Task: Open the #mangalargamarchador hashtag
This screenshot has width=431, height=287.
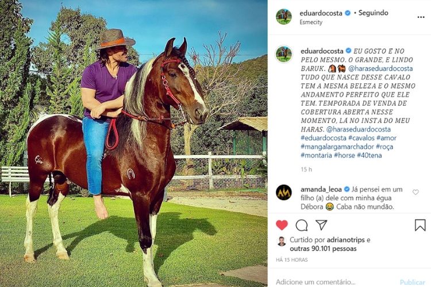Action: pos(336,146)
